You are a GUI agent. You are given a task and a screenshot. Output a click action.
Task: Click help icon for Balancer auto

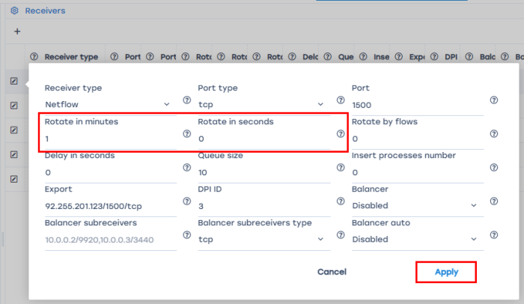tap(493, 235)
